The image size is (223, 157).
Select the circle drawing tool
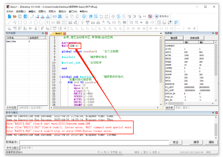coord(36,22)
